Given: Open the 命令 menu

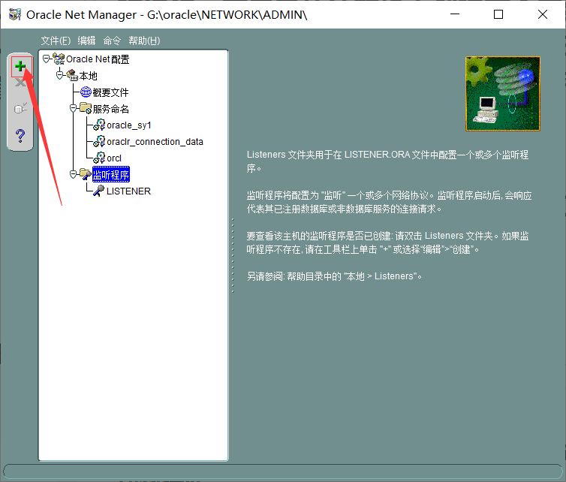Looking at the screenshot, I should coord(112,41).
